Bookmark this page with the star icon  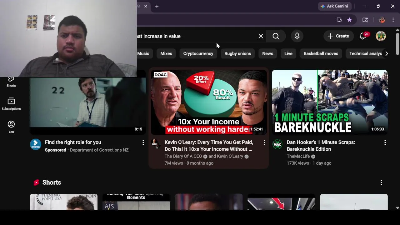tap(349, 20)
